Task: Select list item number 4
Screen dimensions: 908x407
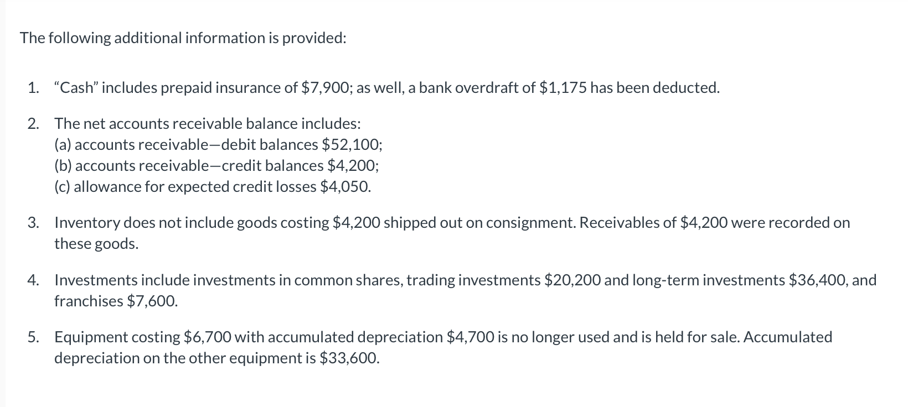Action: click(x=452, y=290)
